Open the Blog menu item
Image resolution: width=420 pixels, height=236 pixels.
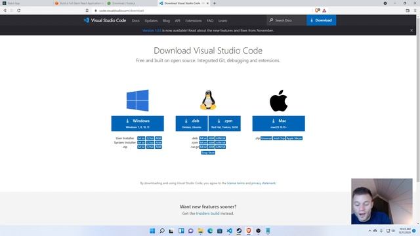[x=166, y=20]
